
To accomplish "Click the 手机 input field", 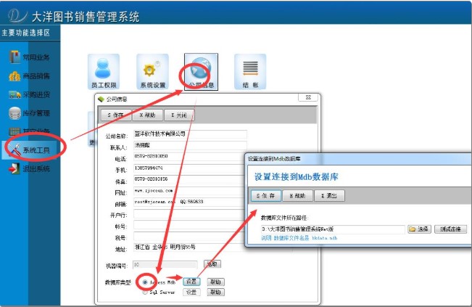I will [x=190, y=168].
